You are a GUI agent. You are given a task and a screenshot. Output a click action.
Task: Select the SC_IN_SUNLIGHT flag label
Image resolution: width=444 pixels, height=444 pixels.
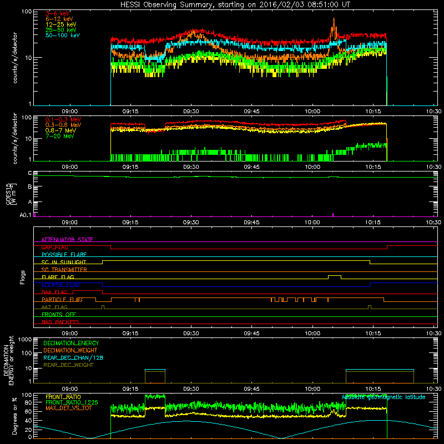pos(64,262)
